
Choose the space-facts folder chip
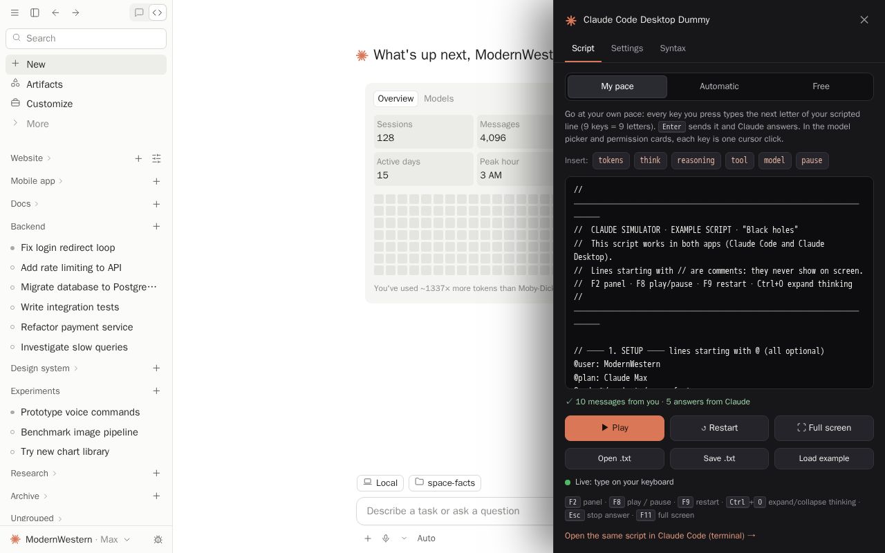445,482
